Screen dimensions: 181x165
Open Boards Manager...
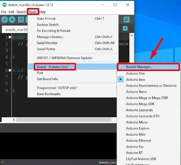148,67
